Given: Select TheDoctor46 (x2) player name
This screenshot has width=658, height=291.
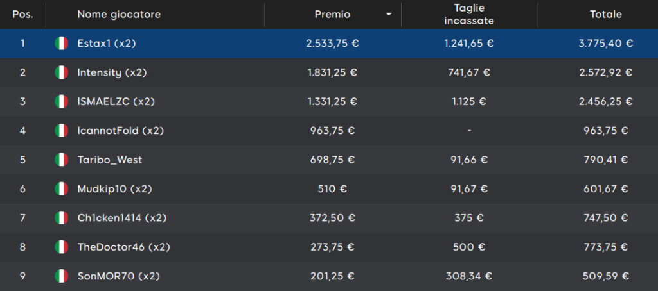Looking at the screenshot, I should point(124,247).
